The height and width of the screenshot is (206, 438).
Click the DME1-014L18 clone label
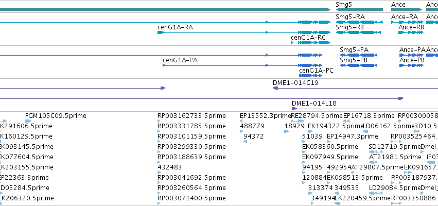pos(314,104)
